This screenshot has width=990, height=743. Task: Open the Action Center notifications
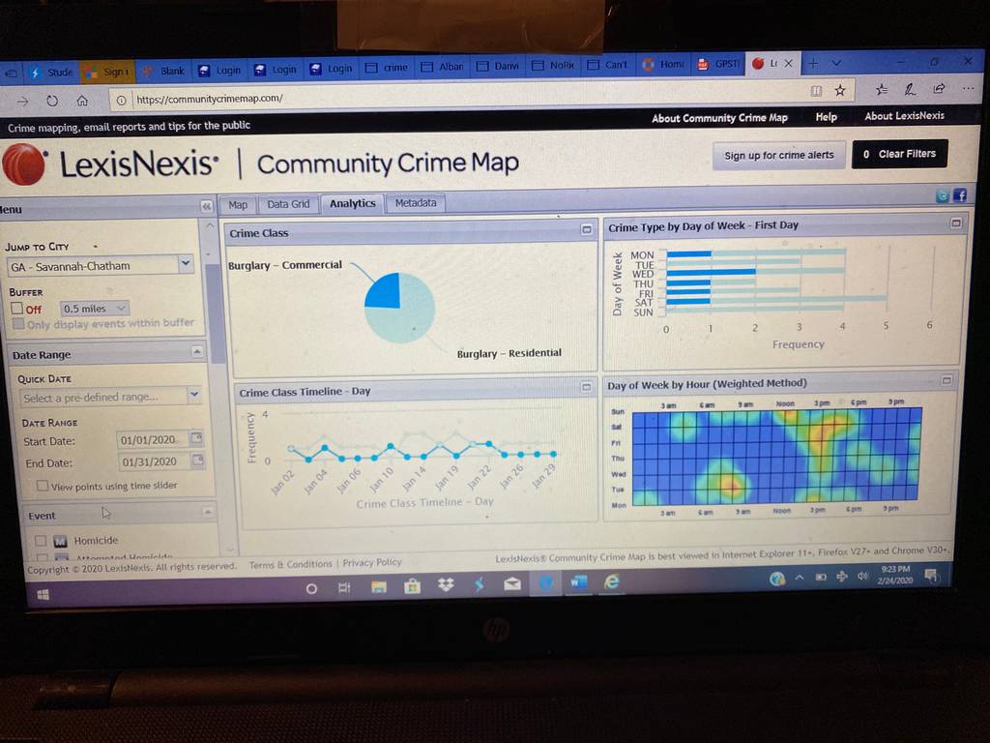click(931, 574)
